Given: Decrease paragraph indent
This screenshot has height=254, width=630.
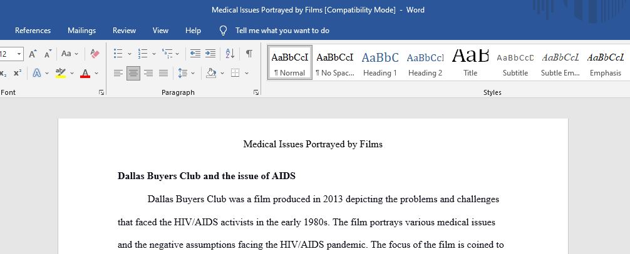Looking at the screenshot, I should pyautogui.click(x=195, y=54).
